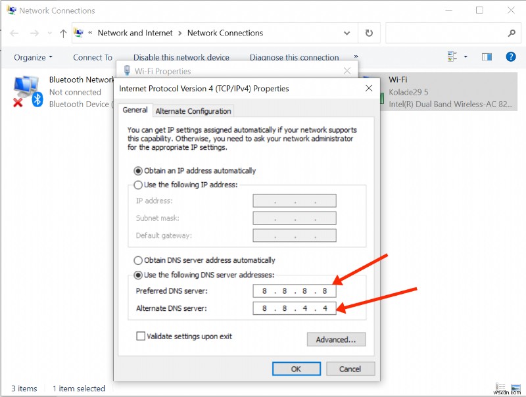The height and width of the screenshot is (397, 526).
Task: Change the view with the tiles icon
Action: coord(451,57)
